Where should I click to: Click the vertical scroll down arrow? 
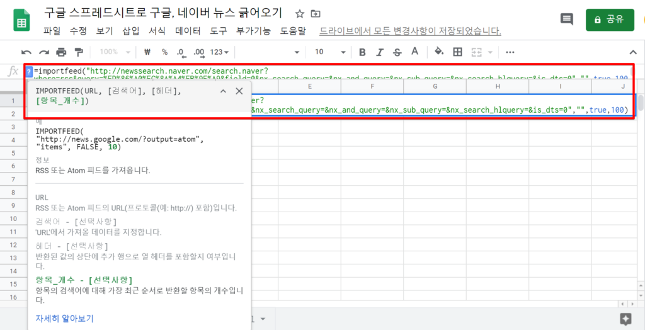[641, 296]
